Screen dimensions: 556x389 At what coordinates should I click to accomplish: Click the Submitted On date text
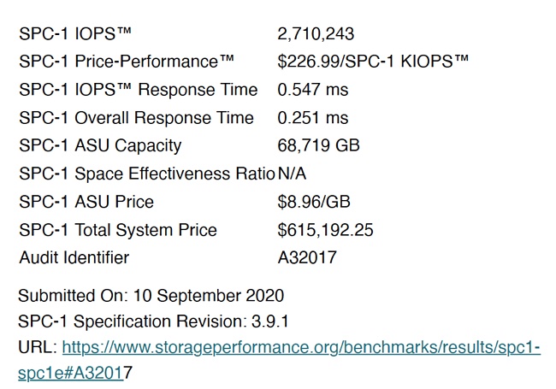click(151, 296)
